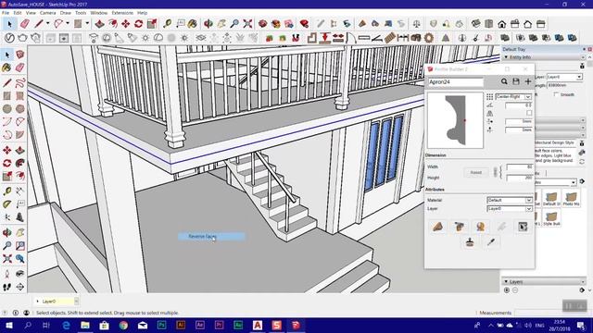Collapse the Entity Info panel
The width and height of the screenshot is (593, 333).
click(x=506, y=57)
